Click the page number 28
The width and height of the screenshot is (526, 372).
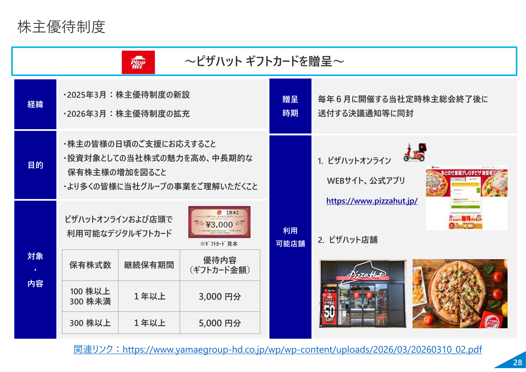click(518, 363)
